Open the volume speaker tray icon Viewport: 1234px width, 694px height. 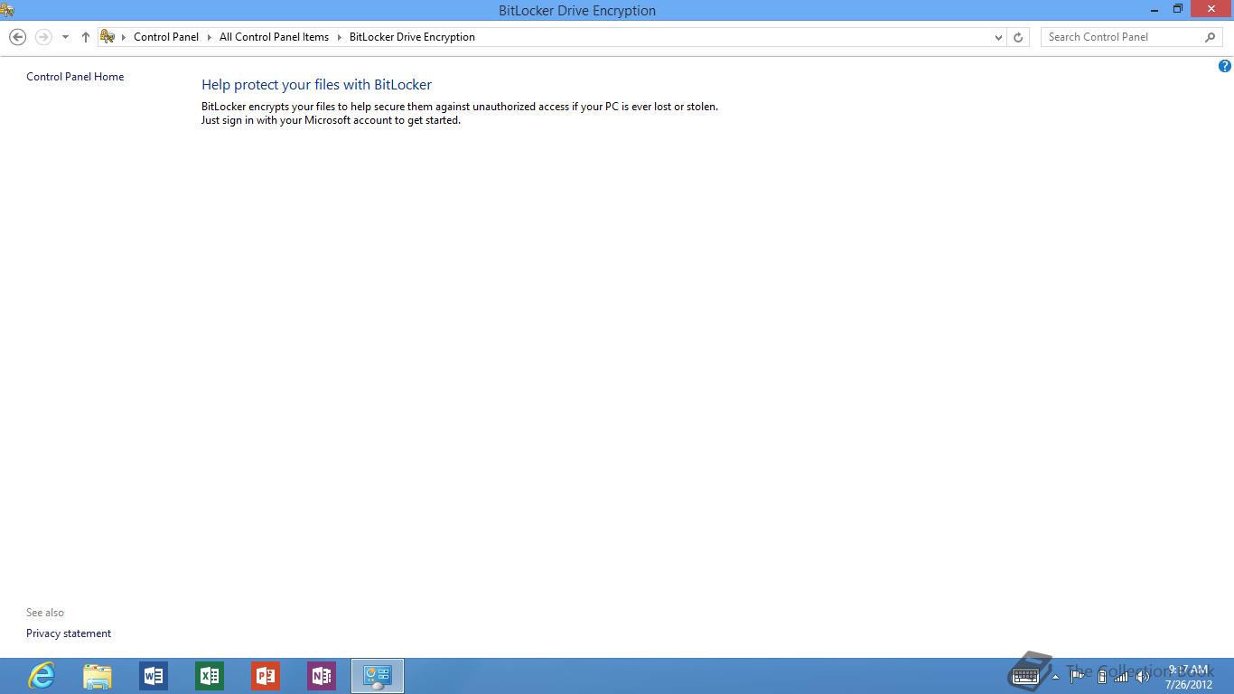[1143, 677]
